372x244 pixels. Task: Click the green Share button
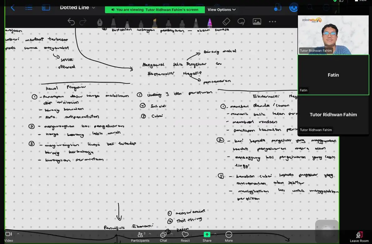(207, 237)
